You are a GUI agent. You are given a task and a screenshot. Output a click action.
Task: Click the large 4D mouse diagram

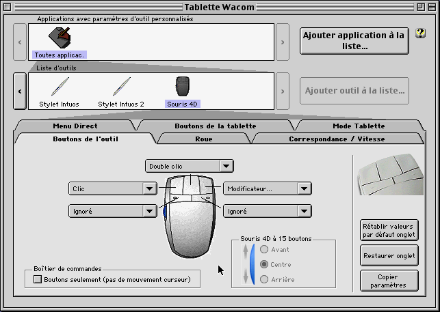coord(191,216)
